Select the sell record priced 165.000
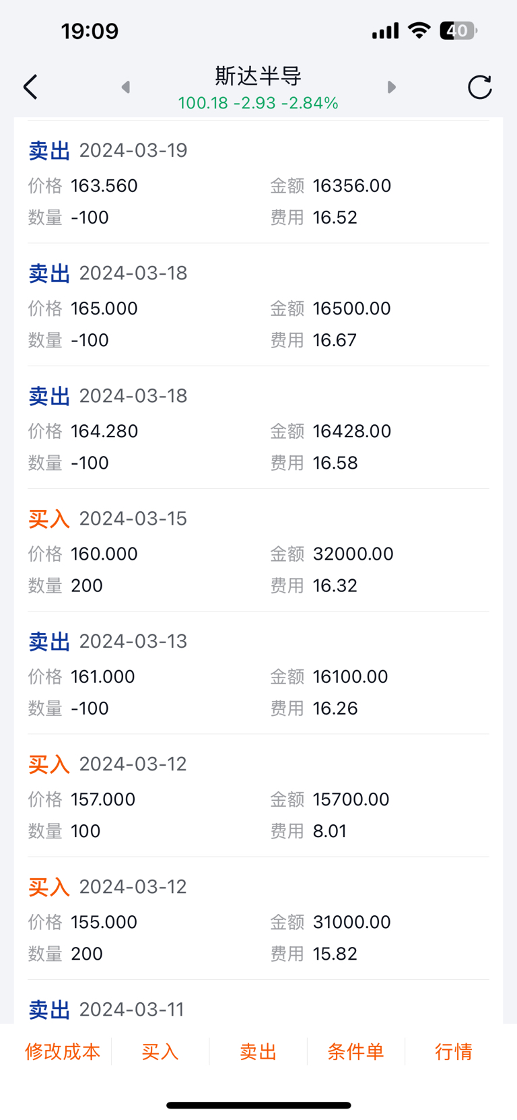The image size is (517, 1120). click(258, 306)
